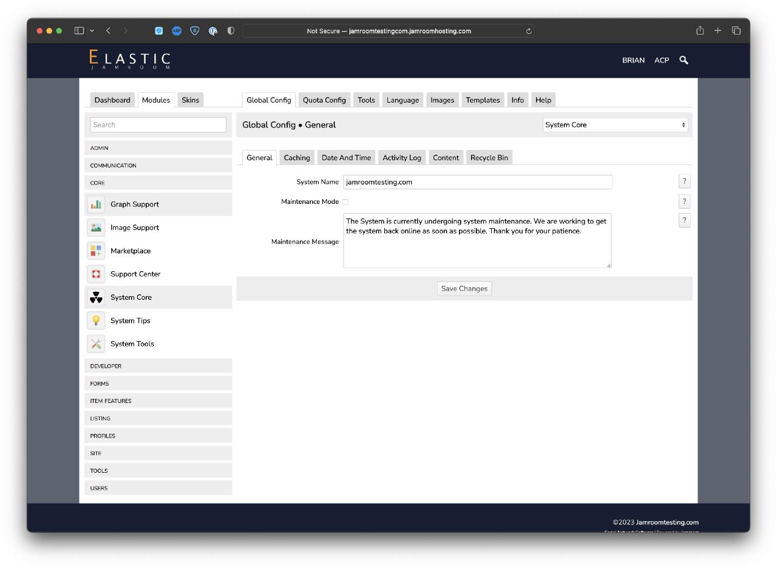Show help for the System Name field
Screen dimensions: 777x568
click(684, 181)
